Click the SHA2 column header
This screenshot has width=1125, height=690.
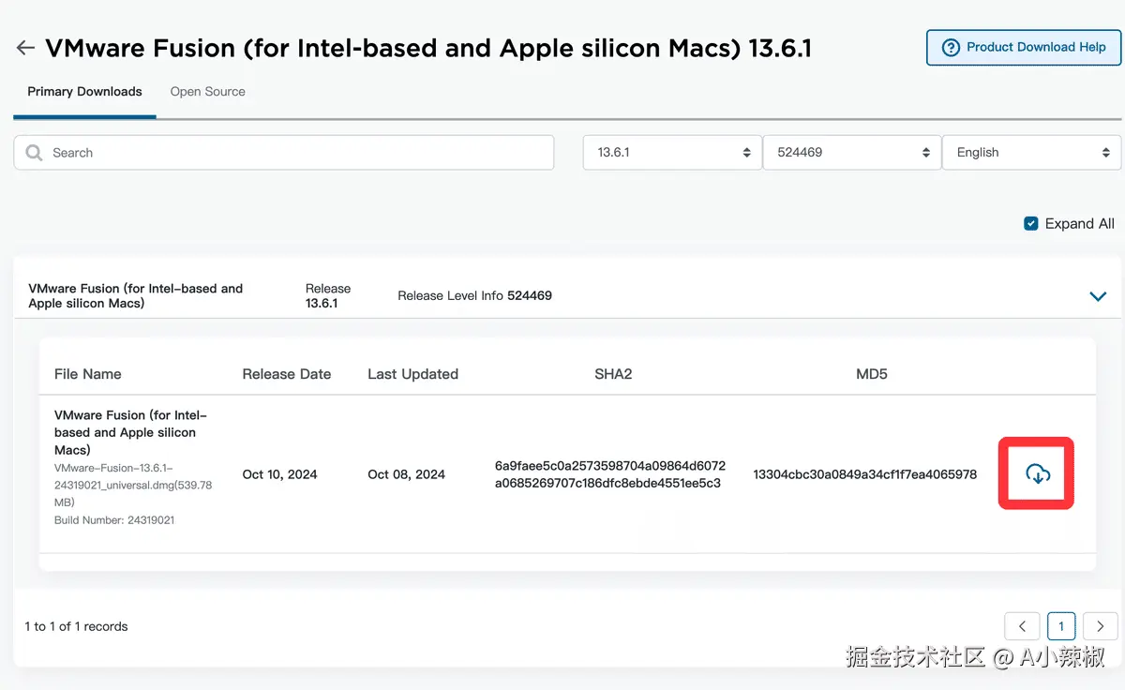[613, 374]
